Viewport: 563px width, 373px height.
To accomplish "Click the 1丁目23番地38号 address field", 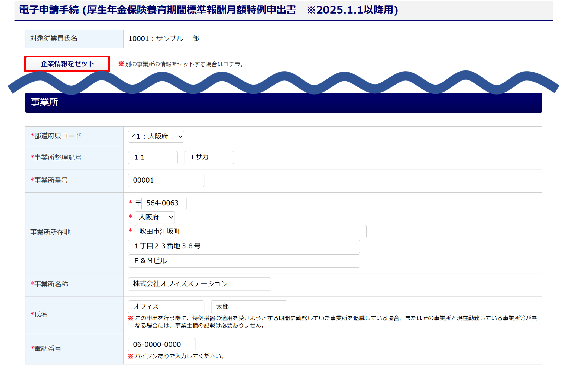I will pos(244,246).
